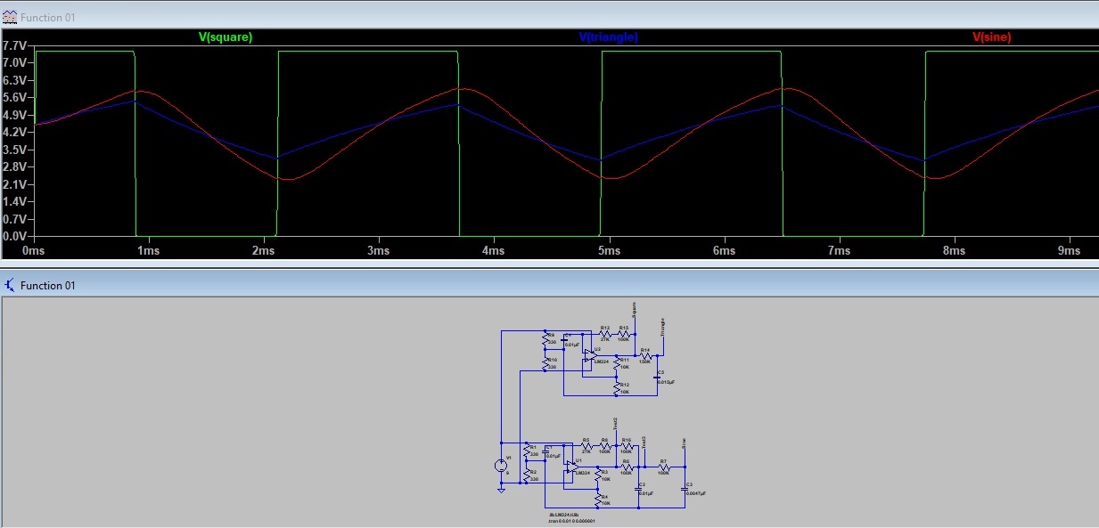Select resistor R7 in the schematic
This screenshot has height=528, width=1099.
point(663,467)
